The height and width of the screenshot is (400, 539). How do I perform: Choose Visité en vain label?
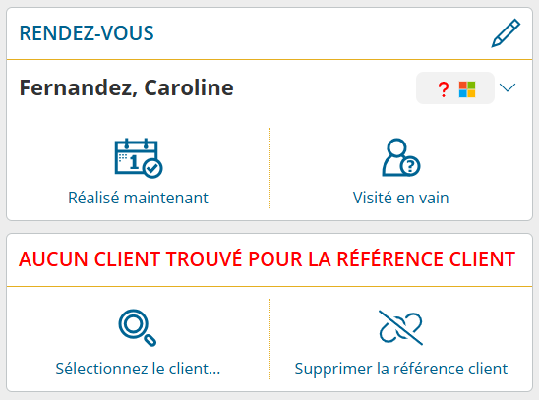coord(401,198)
